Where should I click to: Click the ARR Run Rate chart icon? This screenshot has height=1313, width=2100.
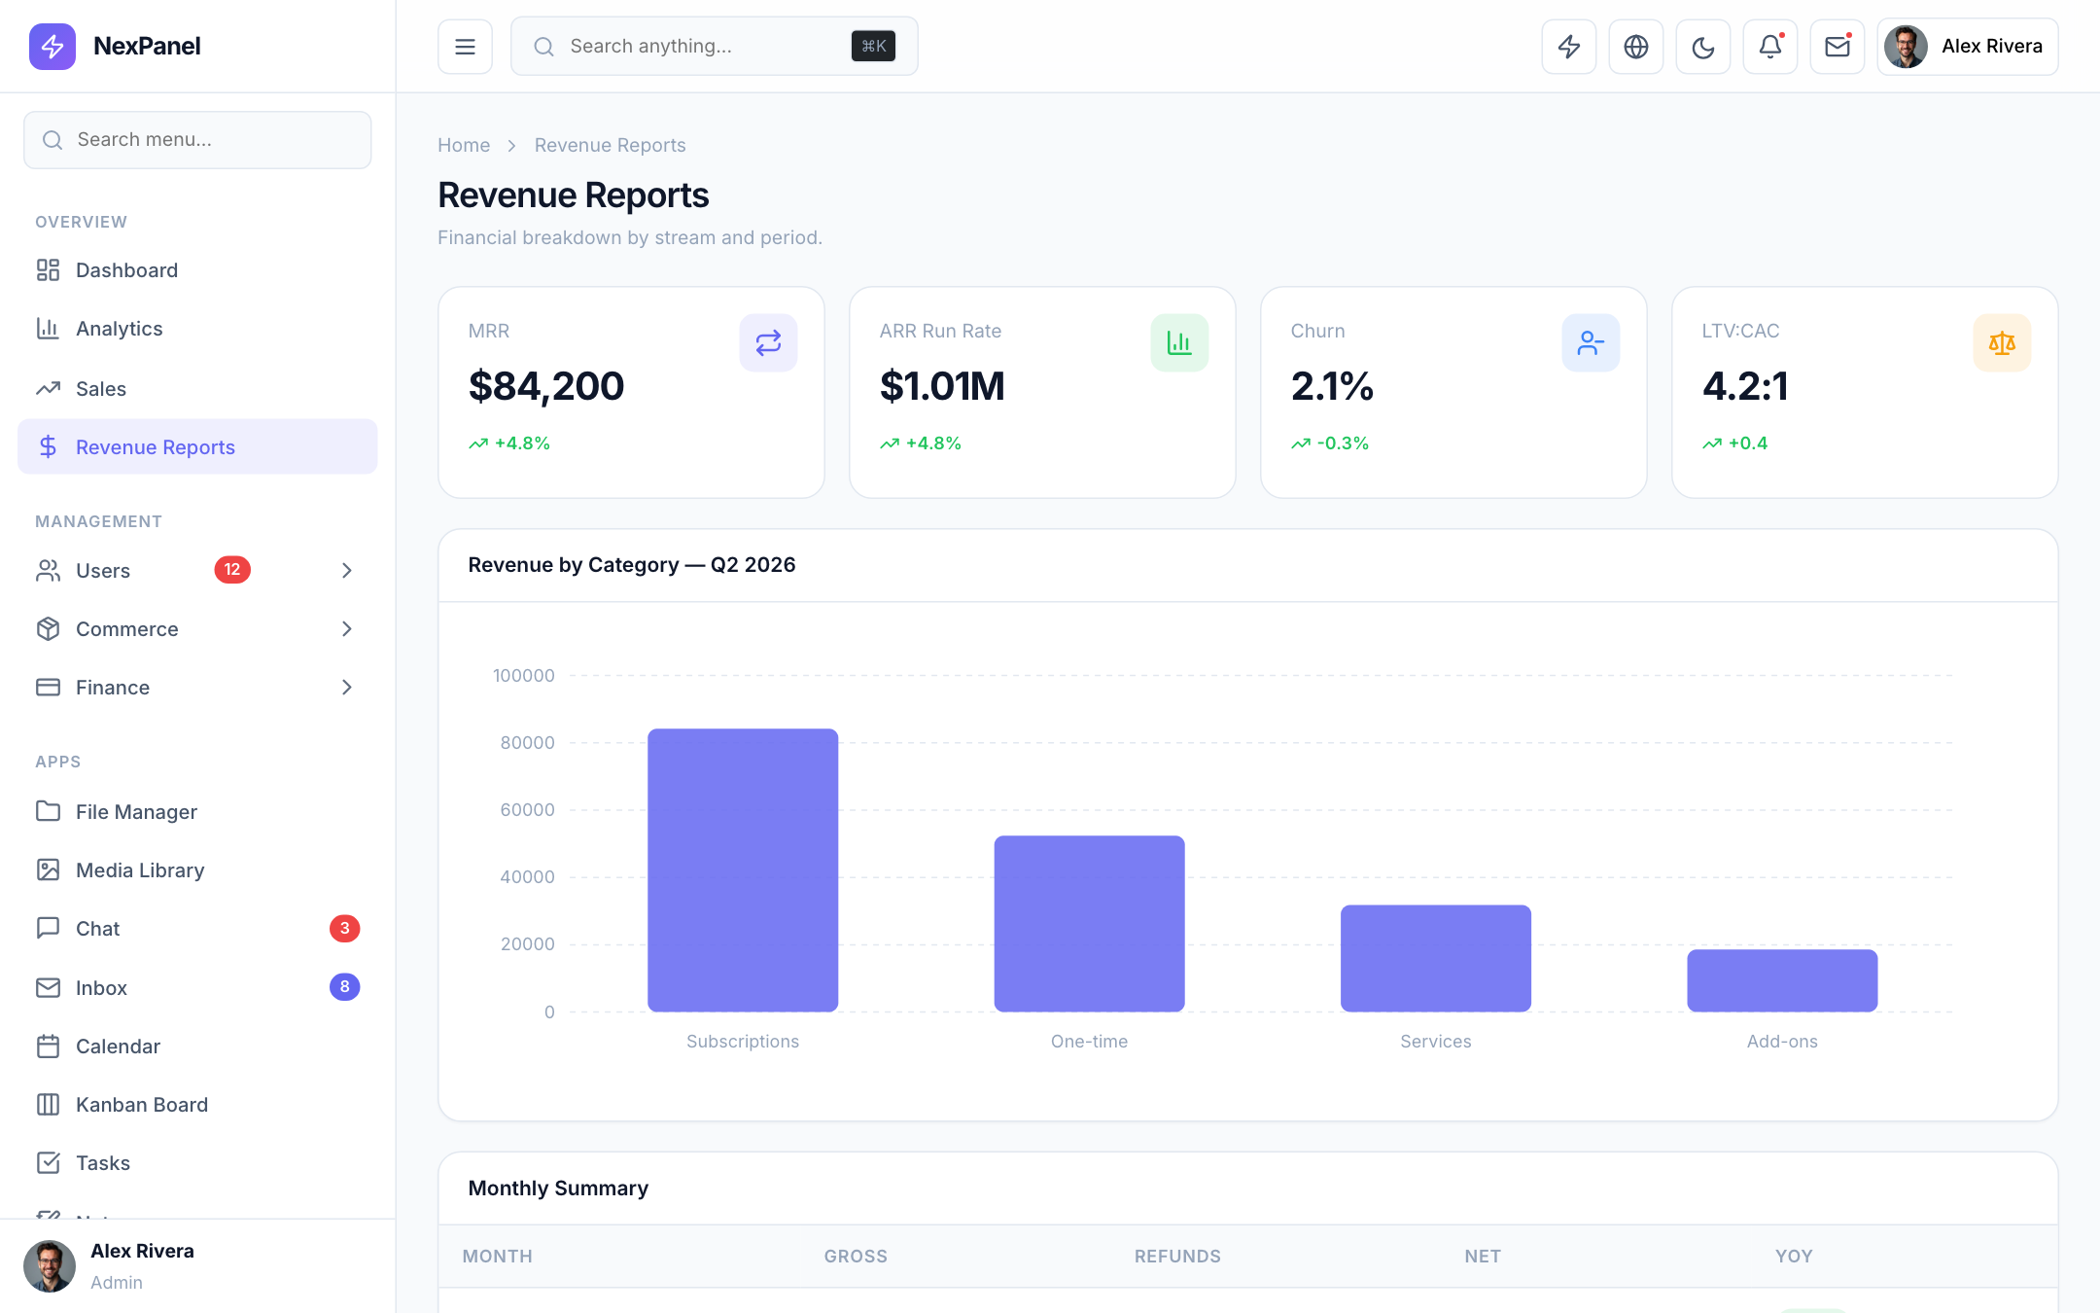1179,342
